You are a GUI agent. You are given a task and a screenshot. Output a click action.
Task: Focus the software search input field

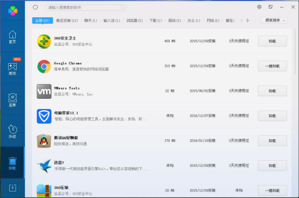(86, 8)
